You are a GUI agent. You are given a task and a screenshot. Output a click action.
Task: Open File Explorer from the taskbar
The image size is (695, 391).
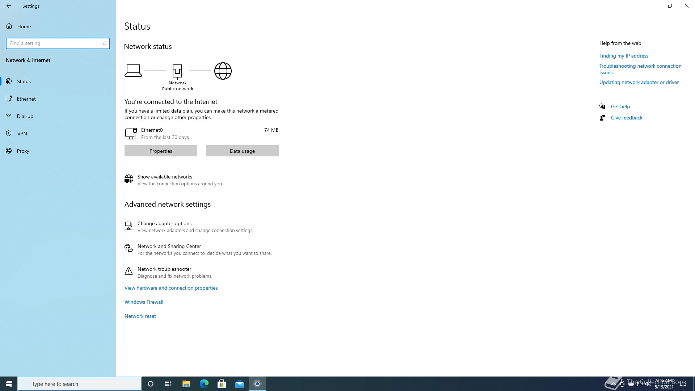click(186, 384)
